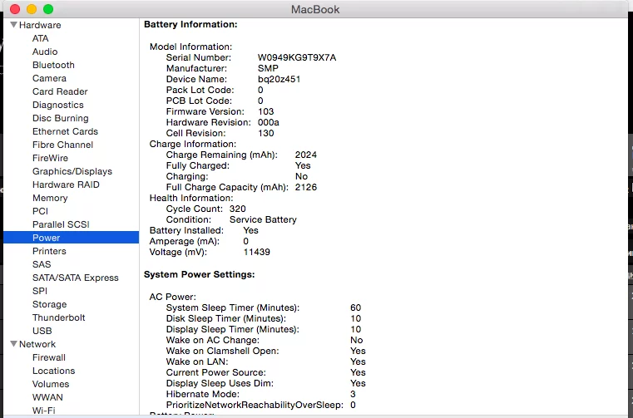Click the Service Battery condition text
The height and width of the screenshot is (418, 633).
[263, 220]
